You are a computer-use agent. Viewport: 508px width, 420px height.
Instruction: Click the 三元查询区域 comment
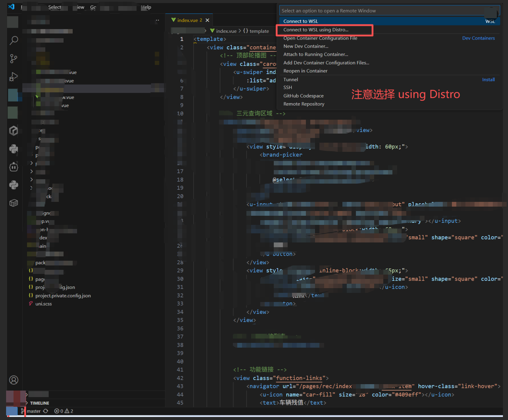(x=260, y=113)
